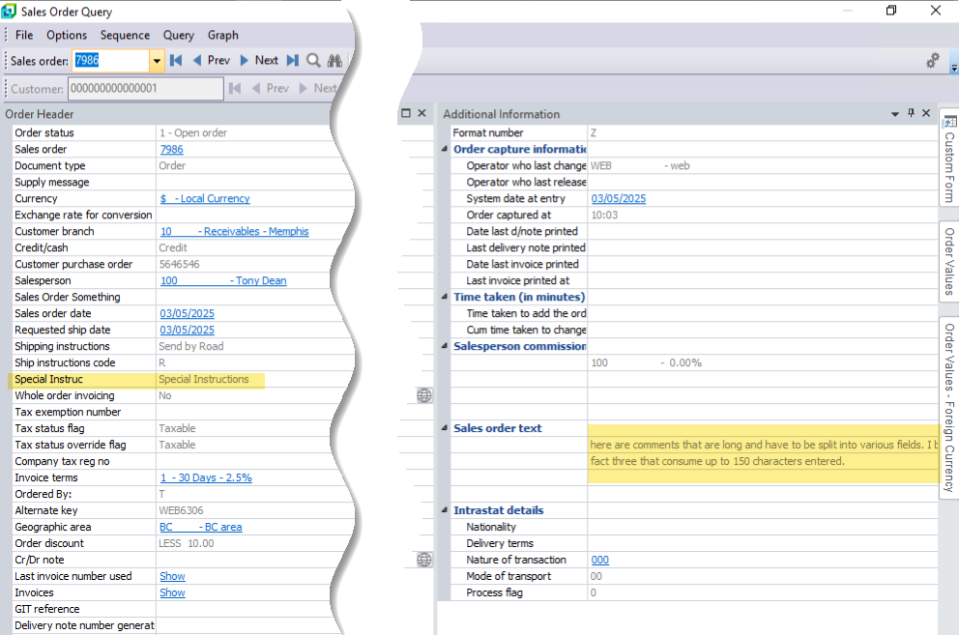The width and height of the screenshot is (959, 635).
Task: Open salesperson Tony Dean link
Action: tap(223, 281)
